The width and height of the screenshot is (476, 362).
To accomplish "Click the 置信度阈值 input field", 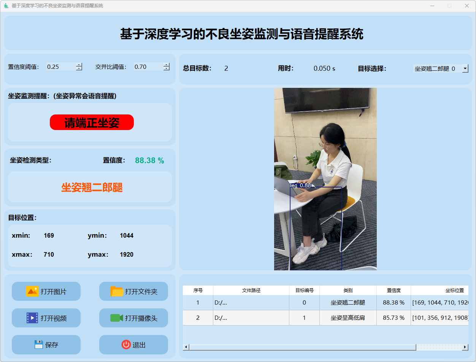I will (x=60, y=67).
